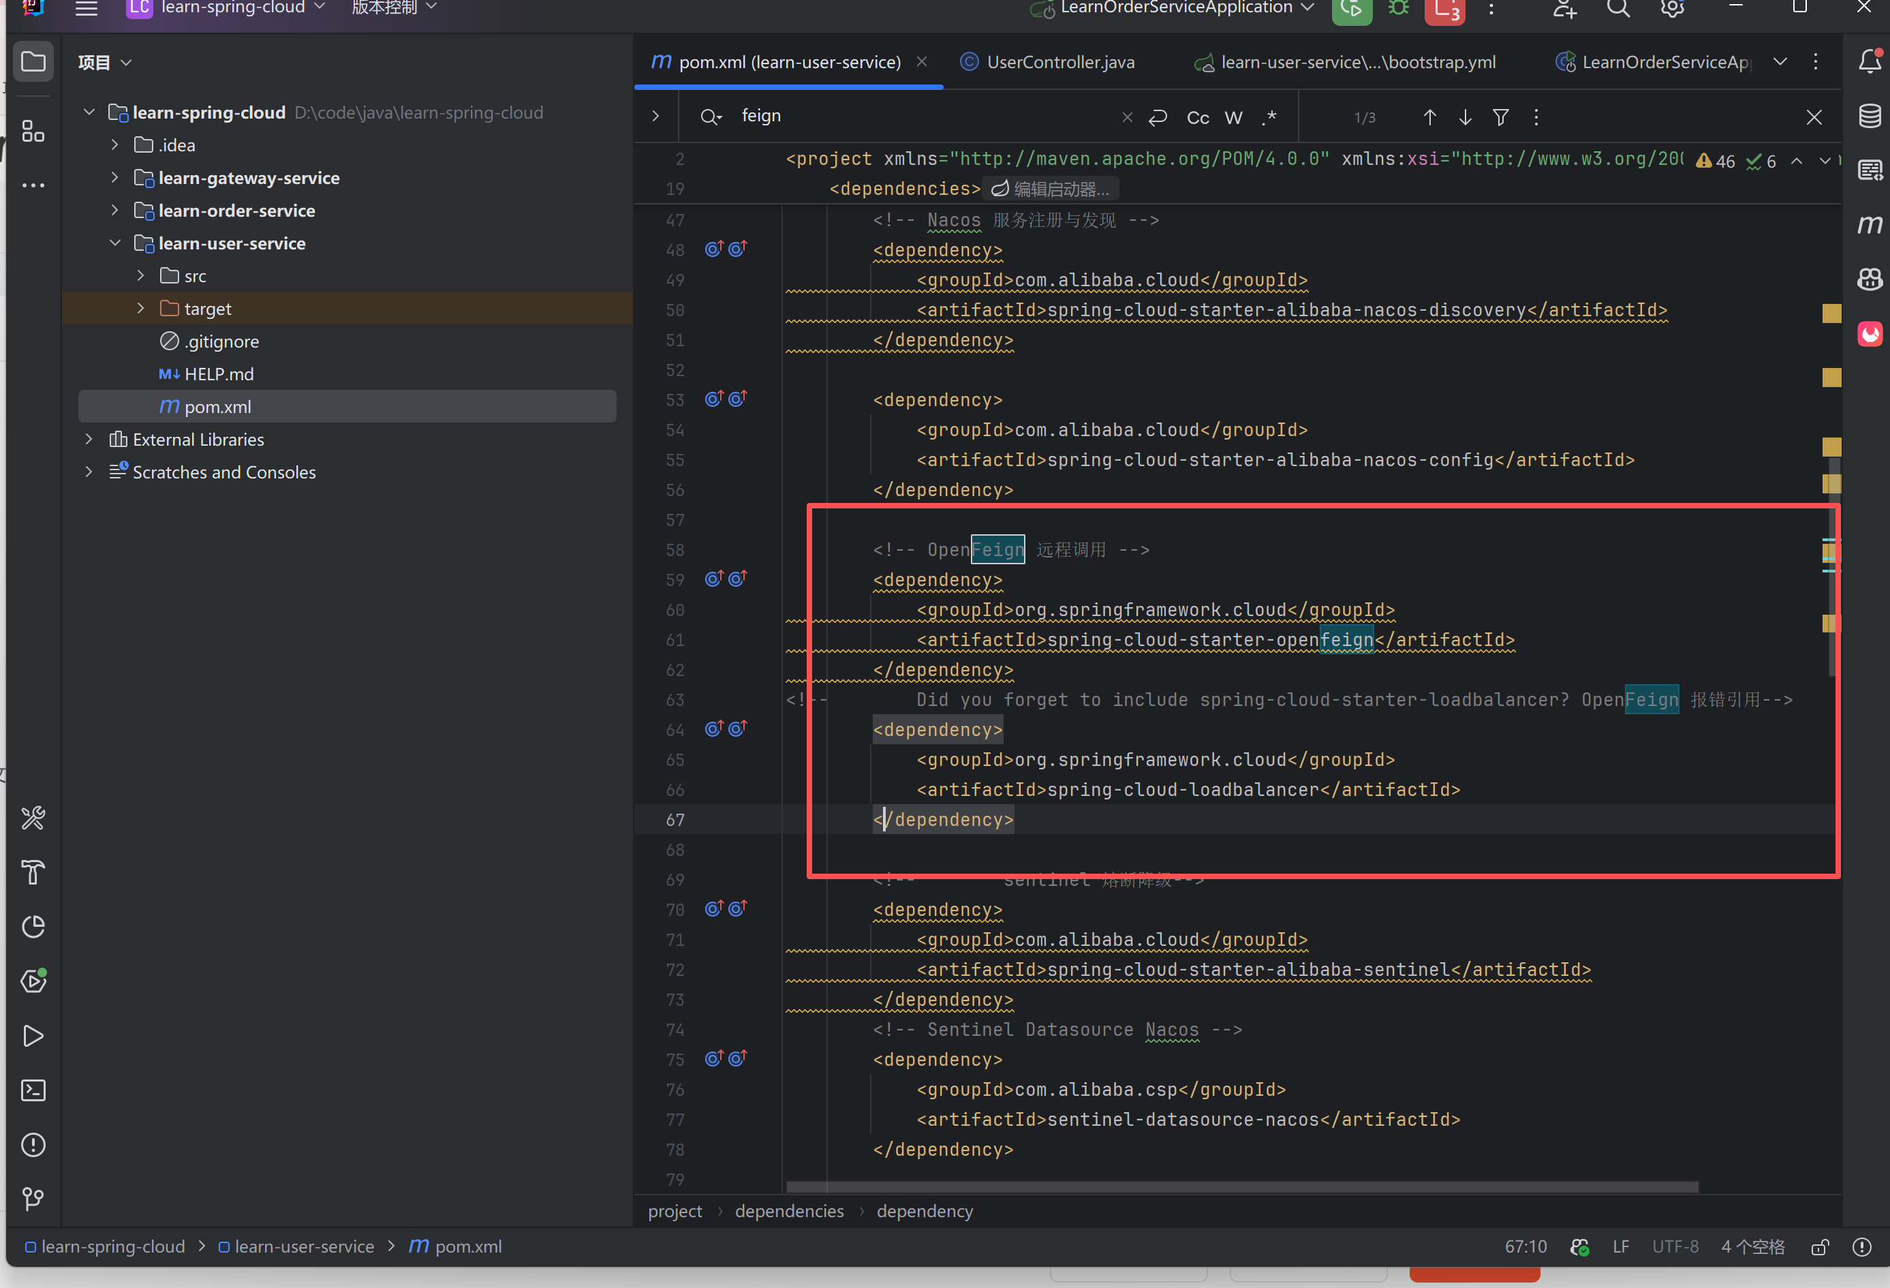Image resolution: width=1890 pixels, height=1288 pixels.
Task: Toggle match case Cc in search bar
Action: tap(1197, 118)
